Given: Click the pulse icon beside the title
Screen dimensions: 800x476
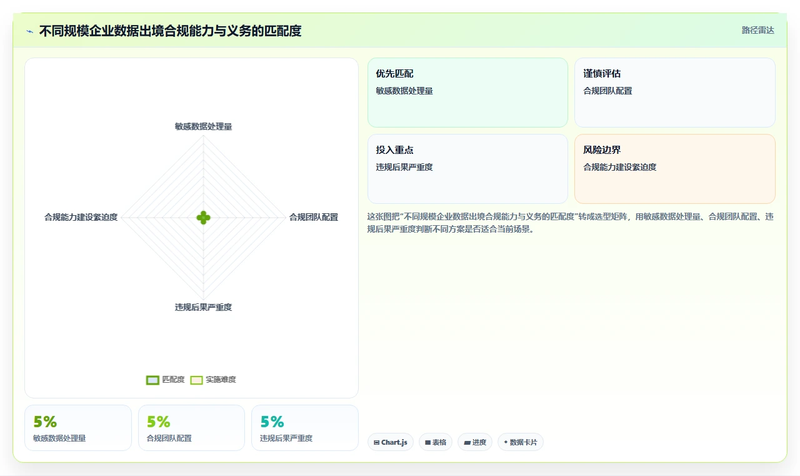Looking at the screenshot, I should pos(30,31).
